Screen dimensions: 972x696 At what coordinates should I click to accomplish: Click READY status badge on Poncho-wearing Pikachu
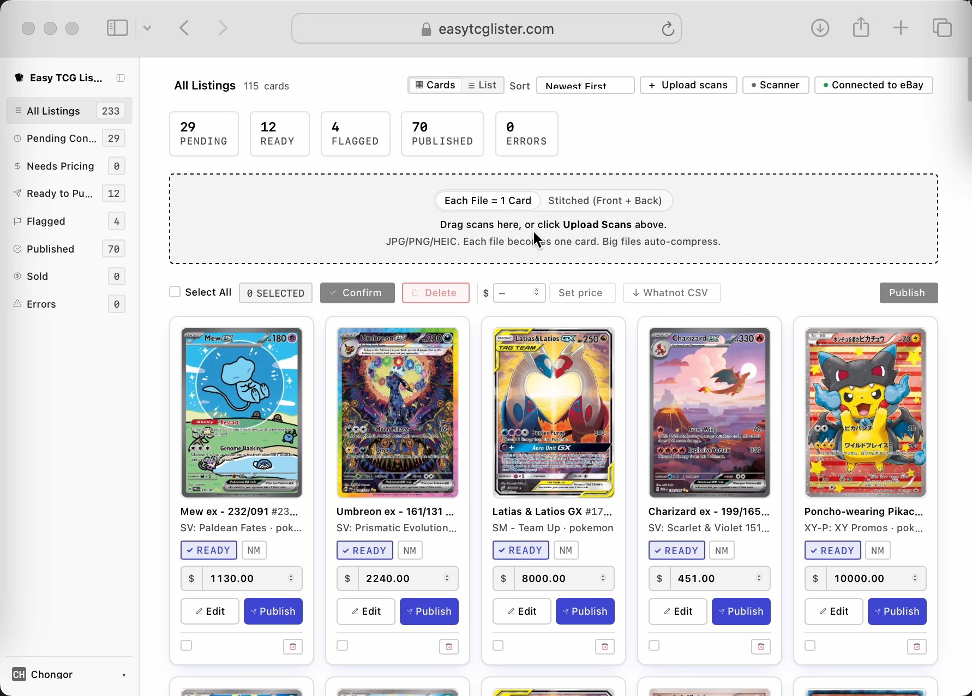832,550
